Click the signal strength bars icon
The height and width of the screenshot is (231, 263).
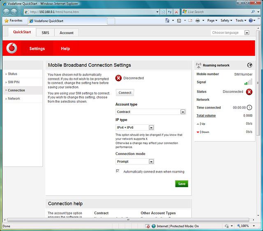point(248,82)
